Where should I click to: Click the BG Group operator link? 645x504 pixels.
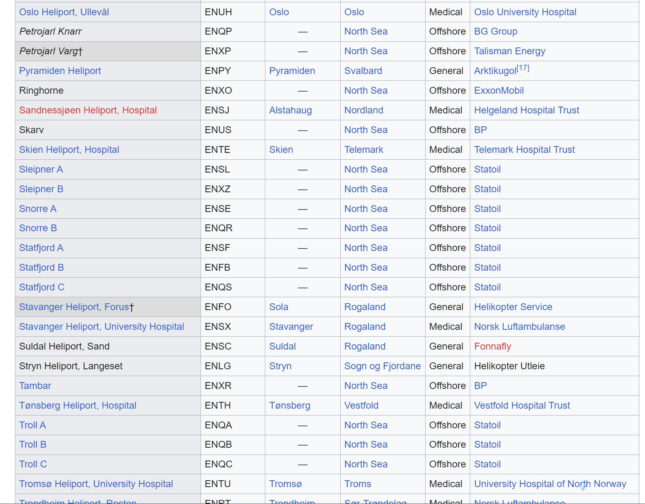coord(496,31)
